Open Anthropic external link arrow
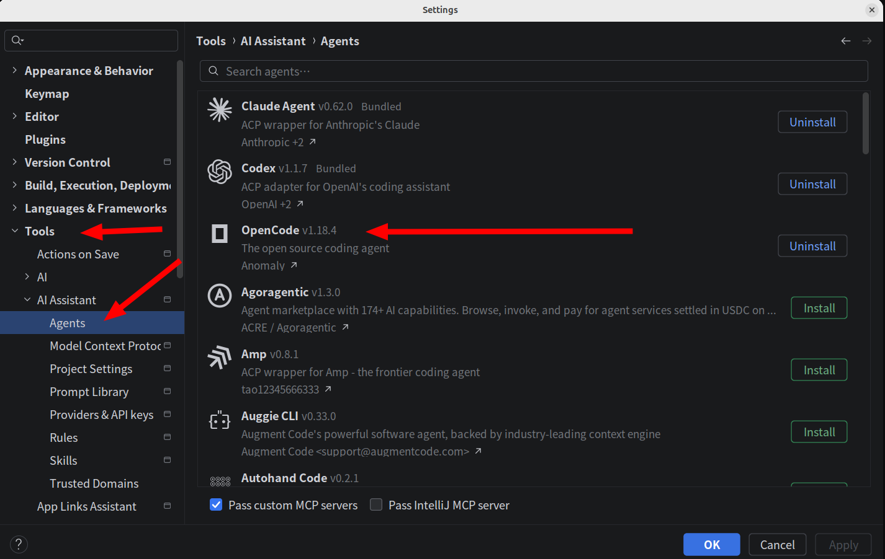The width and height of the screenshot is (885, 559). (x=313, y=142)
